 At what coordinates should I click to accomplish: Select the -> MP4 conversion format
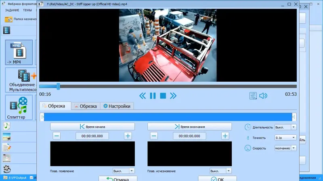19,53
